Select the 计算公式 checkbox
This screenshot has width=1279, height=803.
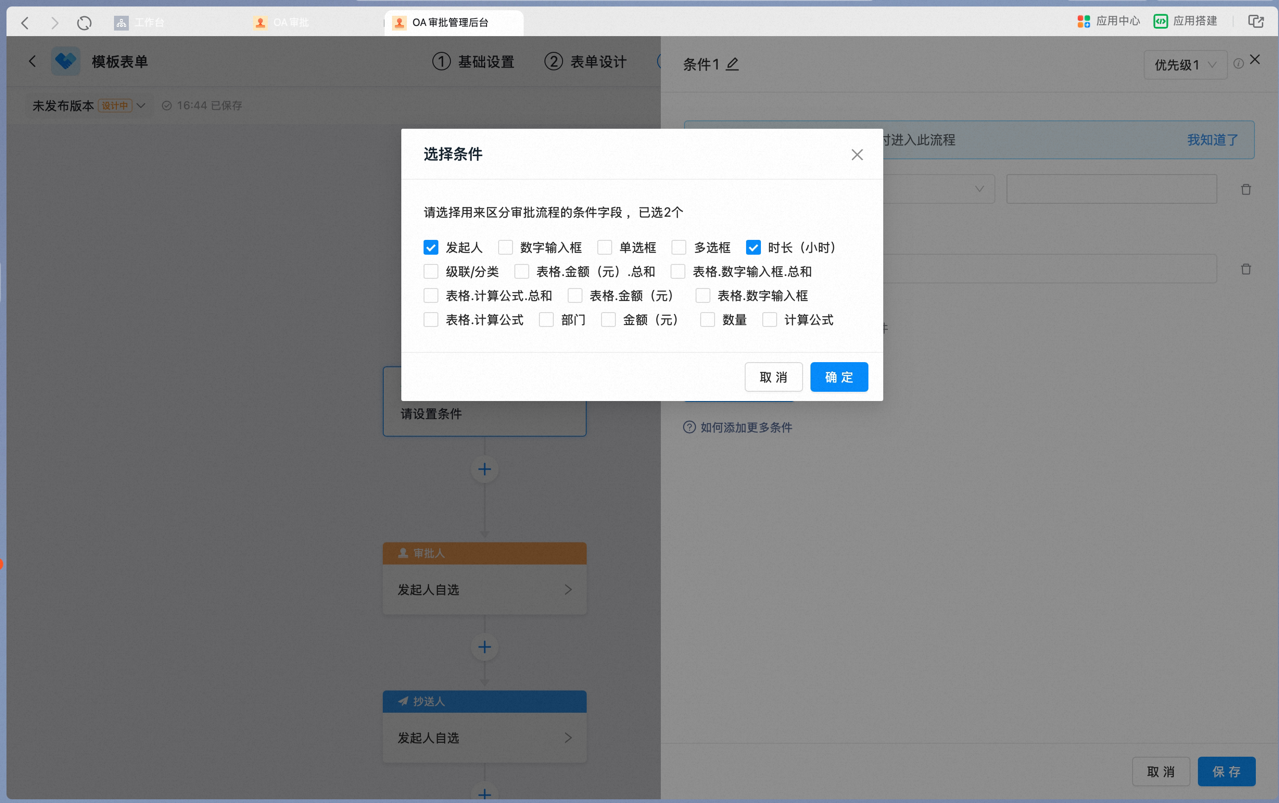pyautogui.click(x=770, y=320)
